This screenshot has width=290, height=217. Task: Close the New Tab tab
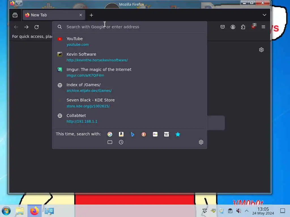[x=81, y=15]
